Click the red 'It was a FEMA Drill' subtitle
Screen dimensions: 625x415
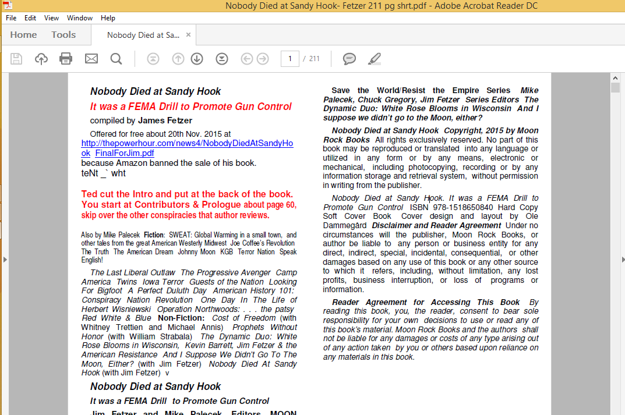(190, 107)
